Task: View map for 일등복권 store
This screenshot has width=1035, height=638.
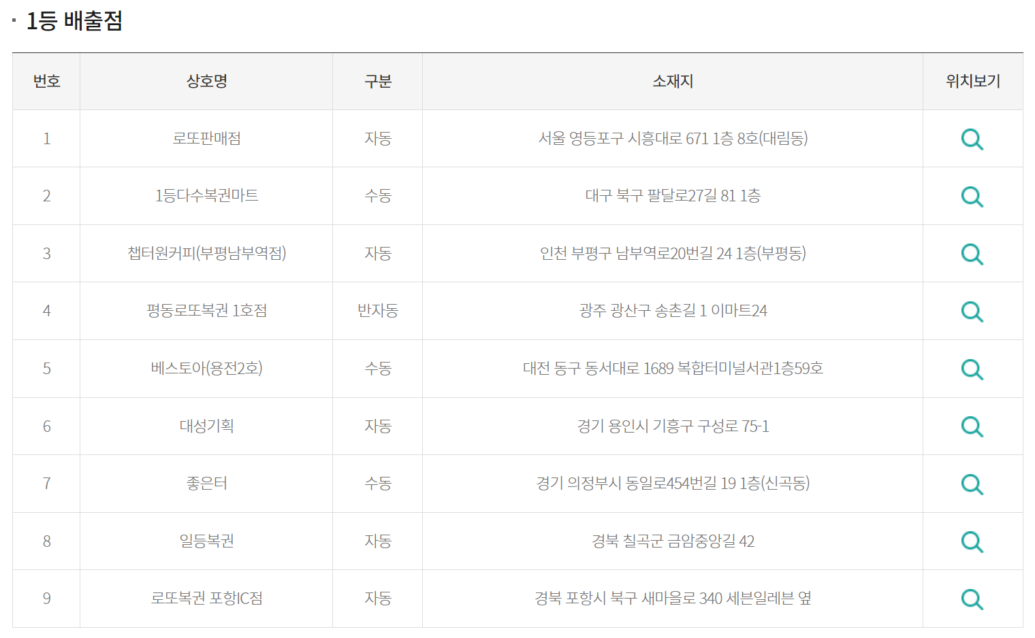Action: [x=972, y=541]
